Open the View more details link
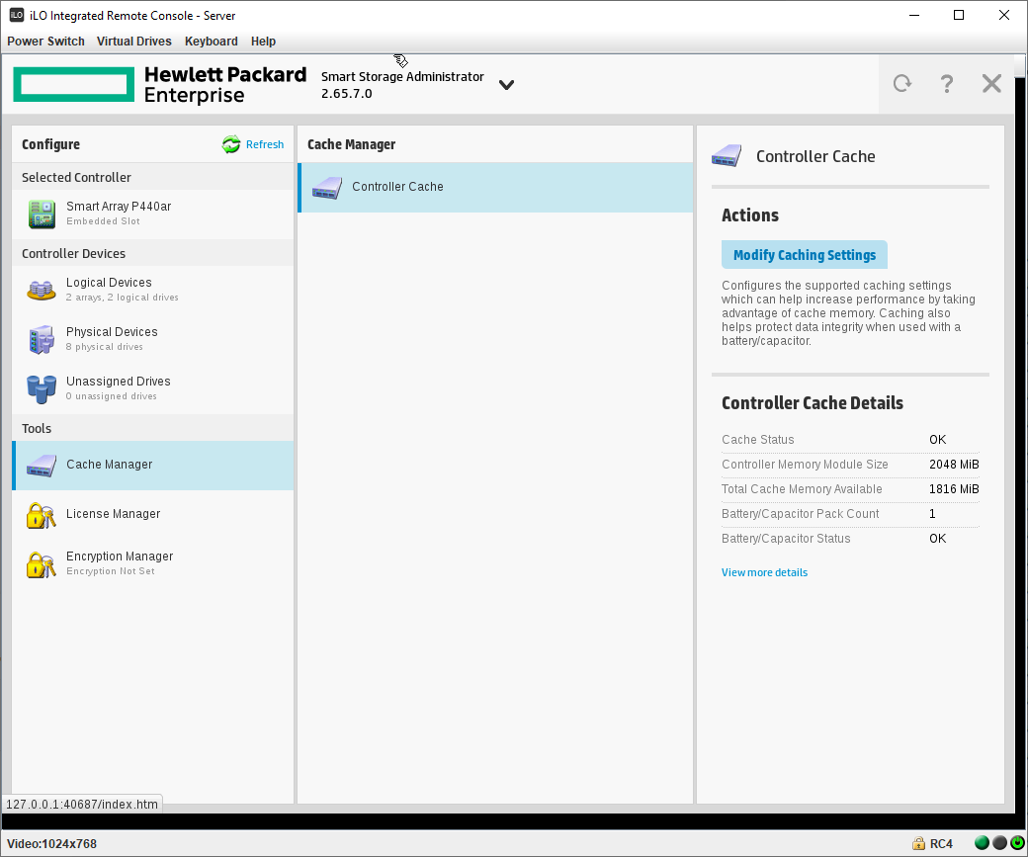The width and height of the screenshot is (1028, 857). (x=764, y=572)
